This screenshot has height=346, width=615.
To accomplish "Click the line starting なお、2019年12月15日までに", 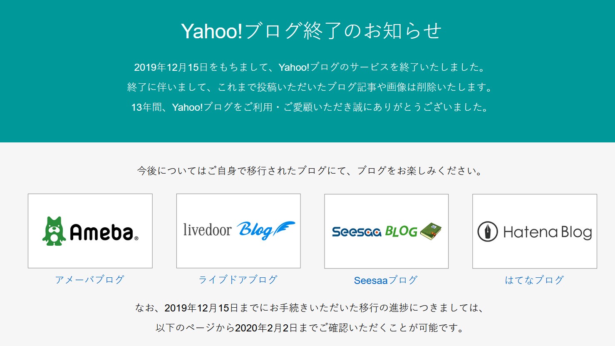I will pyautogui.click(x=310, y=308).
